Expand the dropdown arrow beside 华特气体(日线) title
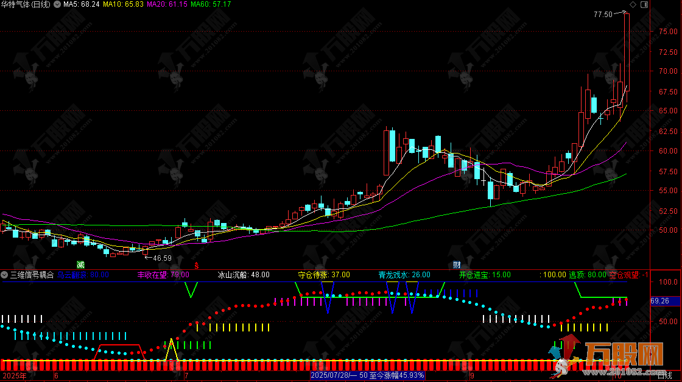The image size is (682, 382). coord(57,4)
